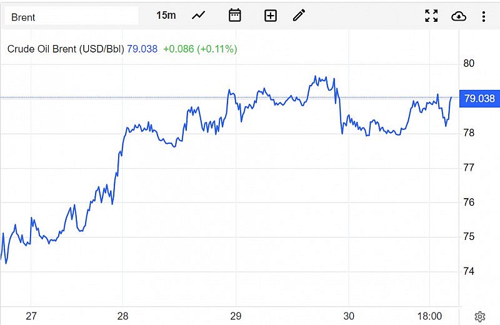Click the Brent symbol search field

(x=71, y=16)
